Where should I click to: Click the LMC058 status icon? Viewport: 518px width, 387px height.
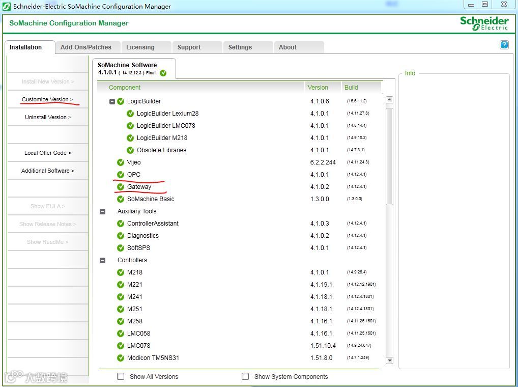coord(121,334)
